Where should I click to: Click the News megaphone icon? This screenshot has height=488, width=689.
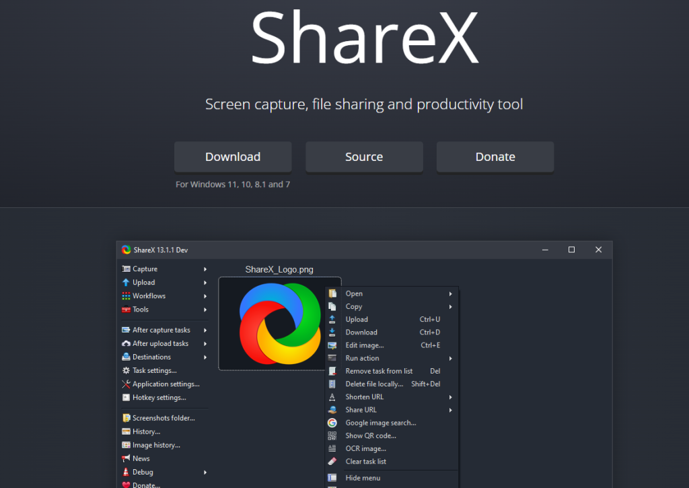126,458
